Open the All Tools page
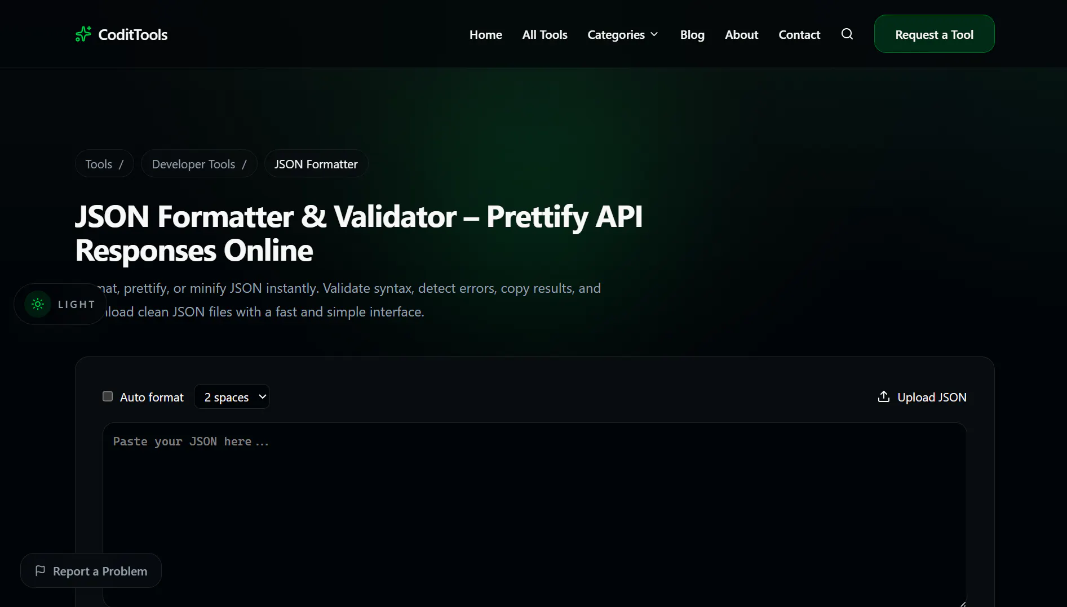Viewport: 1067px width, 607px height. pyautogui.click(x=544, y=34)
